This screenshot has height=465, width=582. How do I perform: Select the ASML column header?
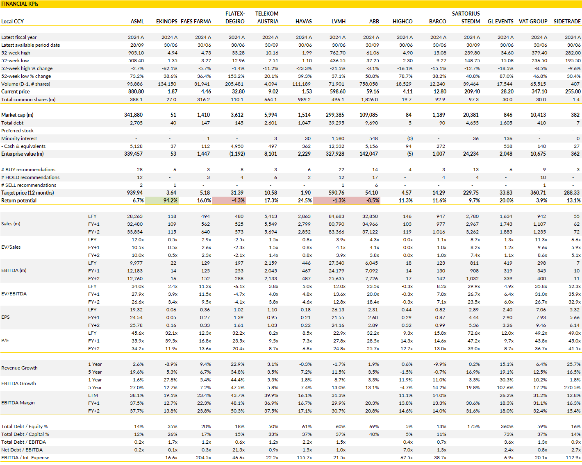pos(137,21)
